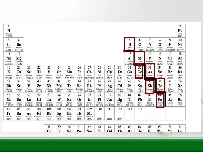
Task: Select the Oxygen (O) cell
Action: [x=160, y=44]
